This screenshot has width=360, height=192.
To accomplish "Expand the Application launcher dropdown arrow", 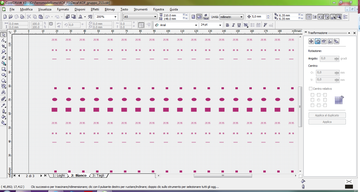I will [x=85, y=17].
